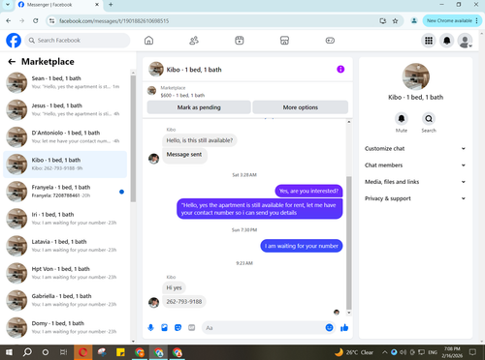
Task: Open the account profile avatar menu
Action: click(465, 41)
